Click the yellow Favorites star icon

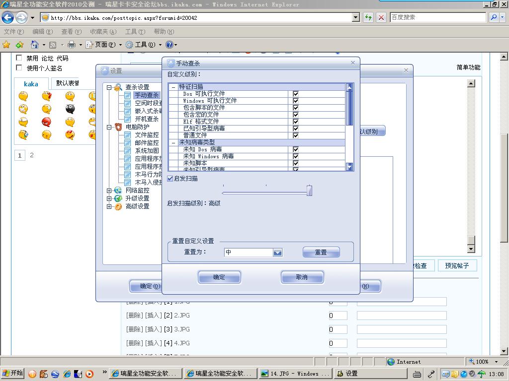pyautogui.click(x=6, y=45)
